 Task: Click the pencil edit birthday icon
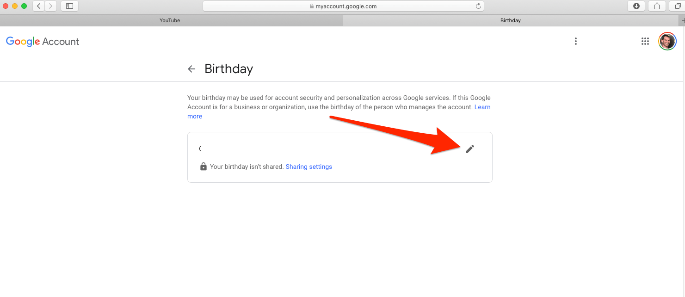[x=470, y=148]
